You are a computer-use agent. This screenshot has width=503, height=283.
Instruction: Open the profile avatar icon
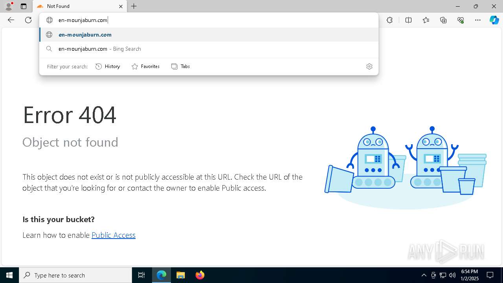9,6
